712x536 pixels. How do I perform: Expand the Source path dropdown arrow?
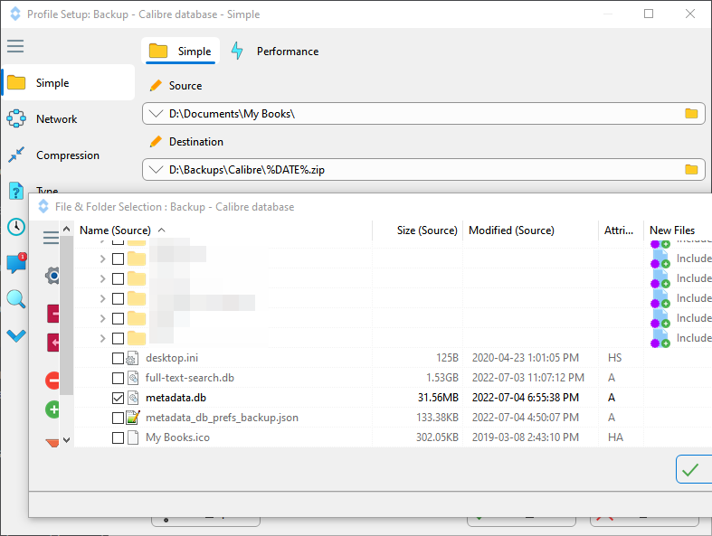click(156, 114)
